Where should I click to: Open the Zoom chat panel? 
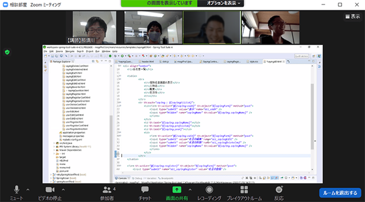point(145,193)
